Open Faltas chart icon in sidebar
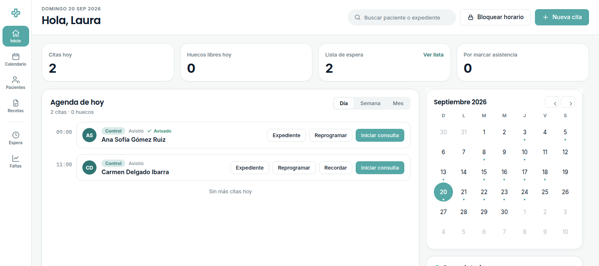Image resolution: width=599 pixels, height=266 pixels. pos(16,161)
